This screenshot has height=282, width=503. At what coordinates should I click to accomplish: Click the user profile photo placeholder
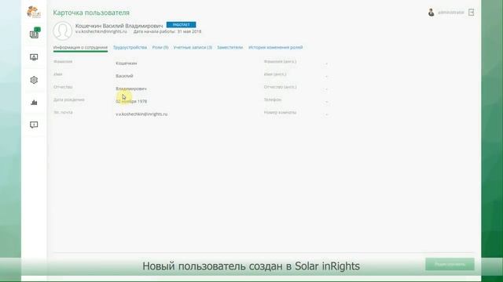(x=63, y=31)
